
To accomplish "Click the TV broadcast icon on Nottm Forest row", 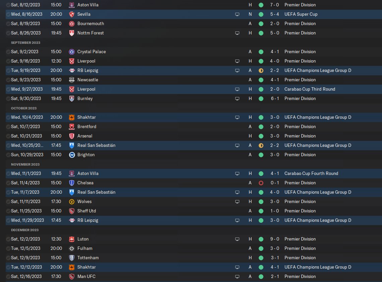I will pyautogui.click(x=237, y=33).
